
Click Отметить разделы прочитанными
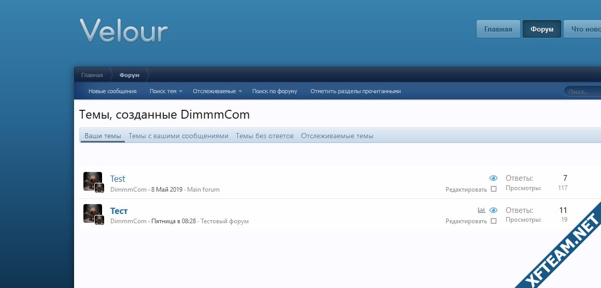[356, 91]
